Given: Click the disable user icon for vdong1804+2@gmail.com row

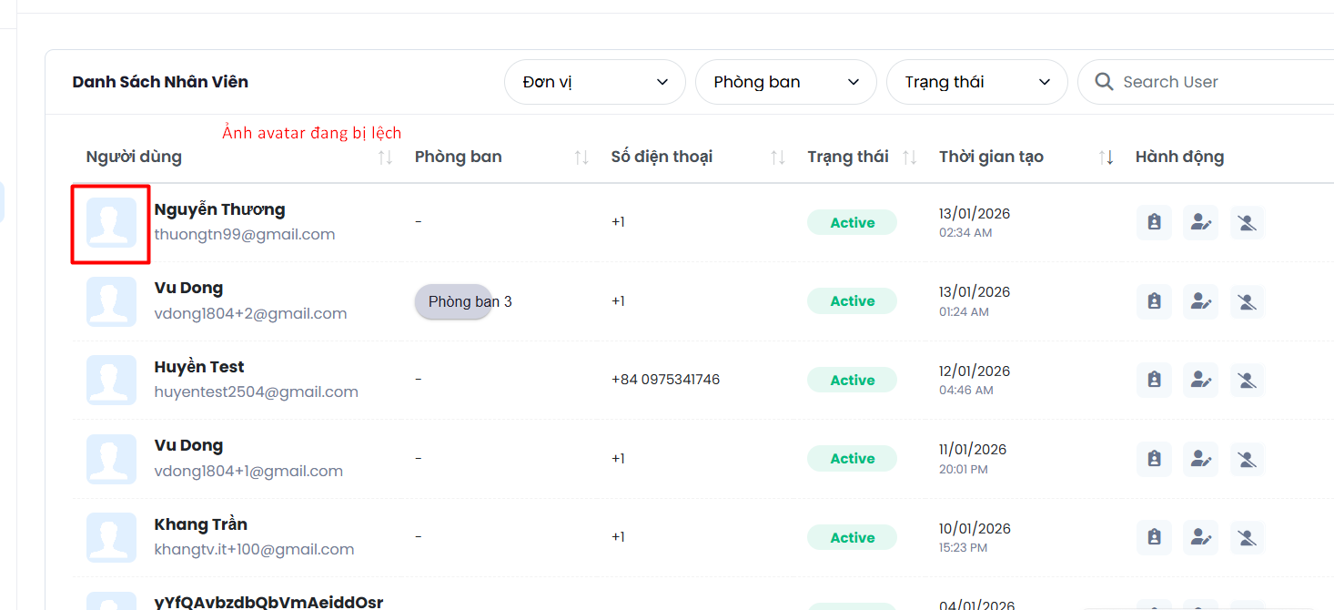Looking at the screenshot, I should 1247,301.
